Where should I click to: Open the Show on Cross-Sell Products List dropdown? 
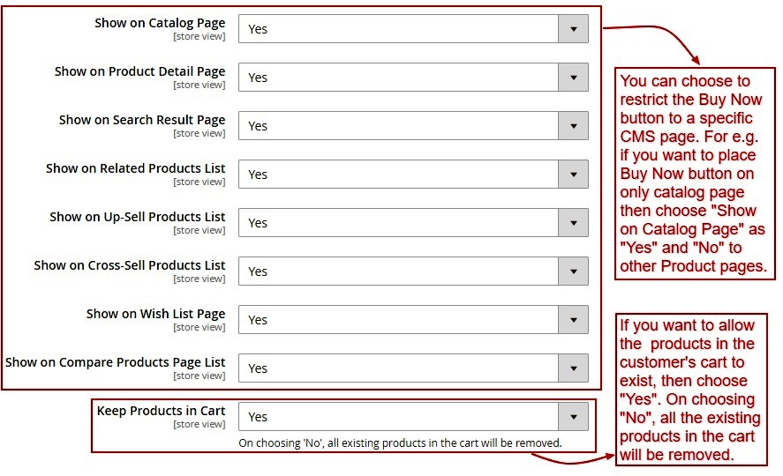pos(399,271)
